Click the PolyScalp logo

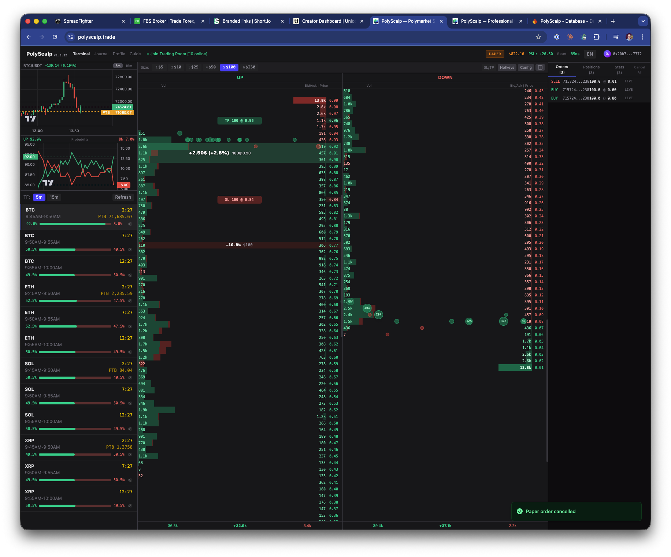tap(39, 53)
